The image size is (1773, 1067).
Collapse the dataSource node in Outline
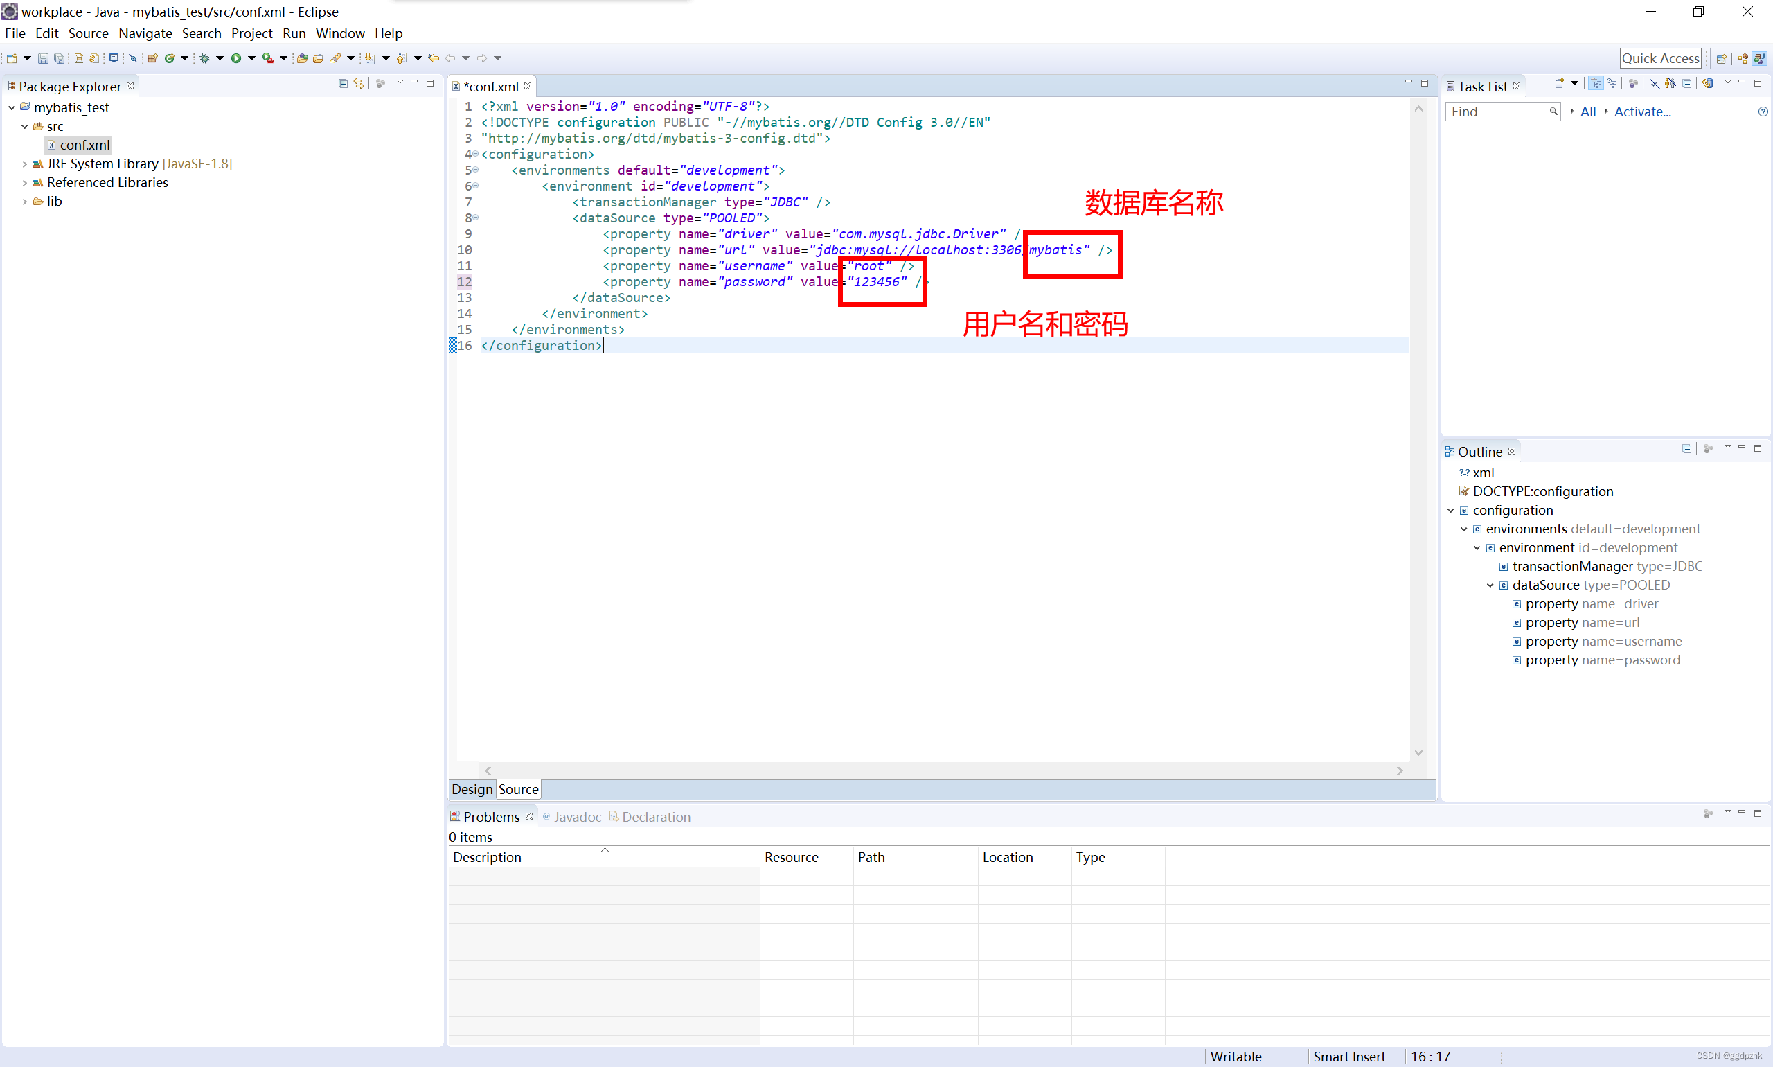[1490, 585]
